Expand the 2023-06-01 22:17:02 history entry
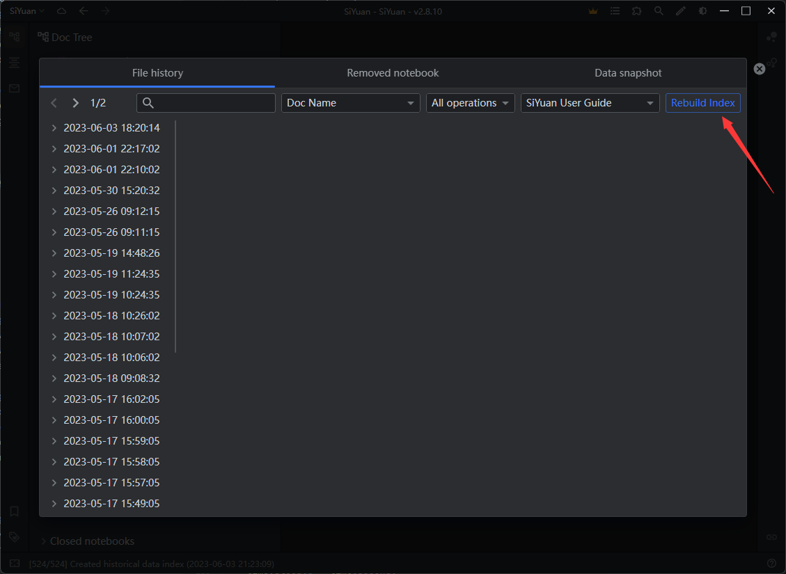The width and height of the screenshot is (786, 574). click(x=54, y=149)
